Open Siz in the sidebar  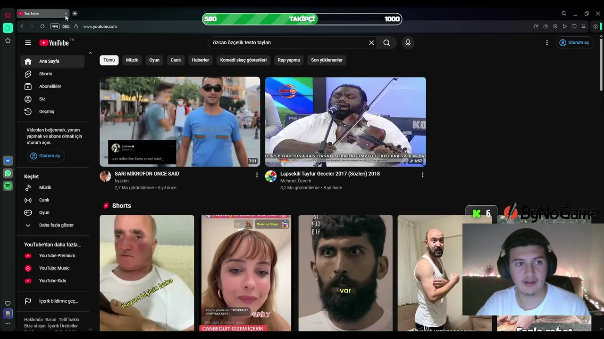[x=52, y=99]
